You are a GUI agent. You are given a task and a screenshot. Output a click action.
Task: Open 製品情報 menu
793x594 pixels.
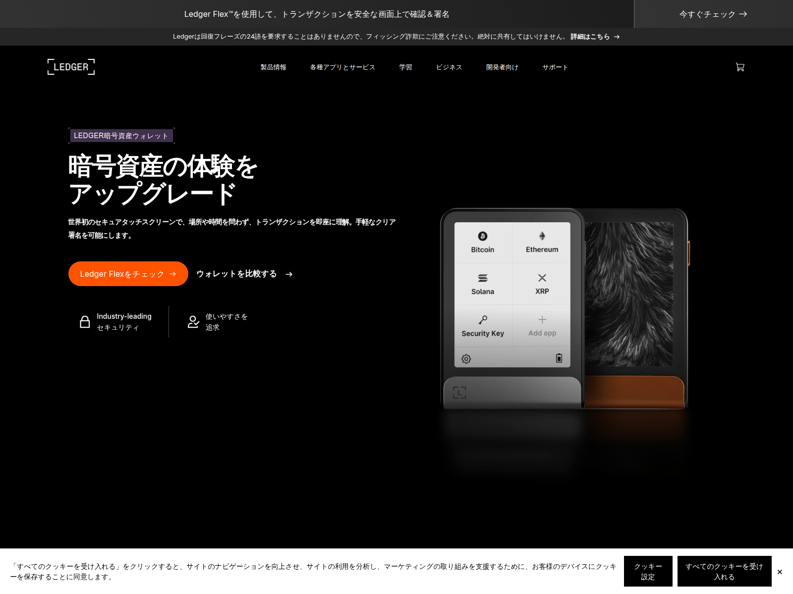pos(274,67)
